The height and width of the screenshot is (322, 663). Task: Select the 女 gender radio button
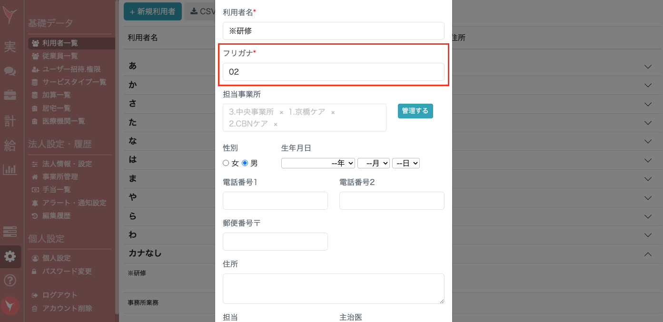(x=226, y=162)
